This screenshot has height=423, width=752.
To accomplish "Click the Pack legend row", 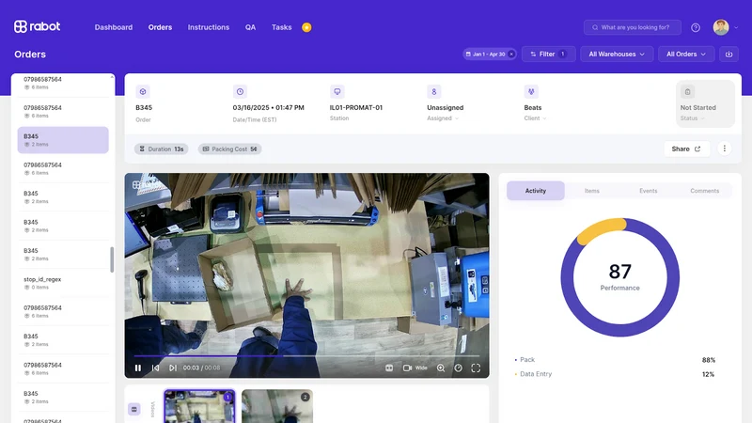I will click(x=615, y=360).
